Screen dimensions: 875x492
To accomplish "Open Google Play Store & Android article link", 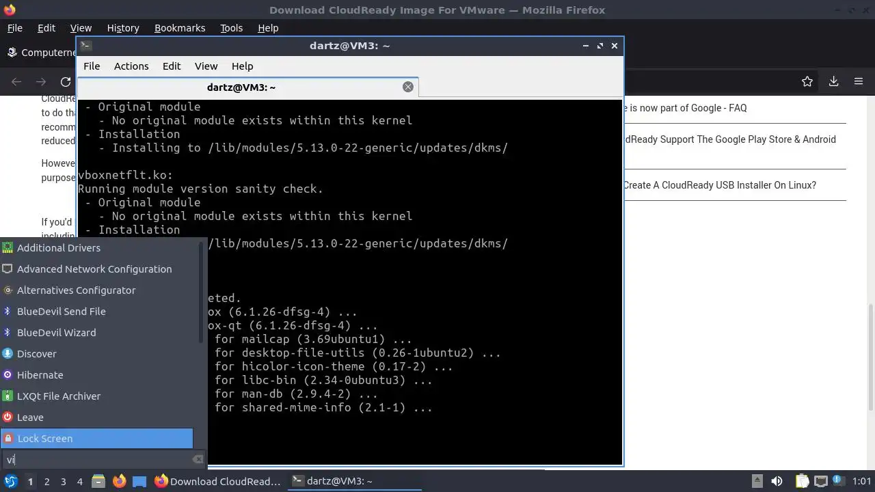I will coord(729,139).
